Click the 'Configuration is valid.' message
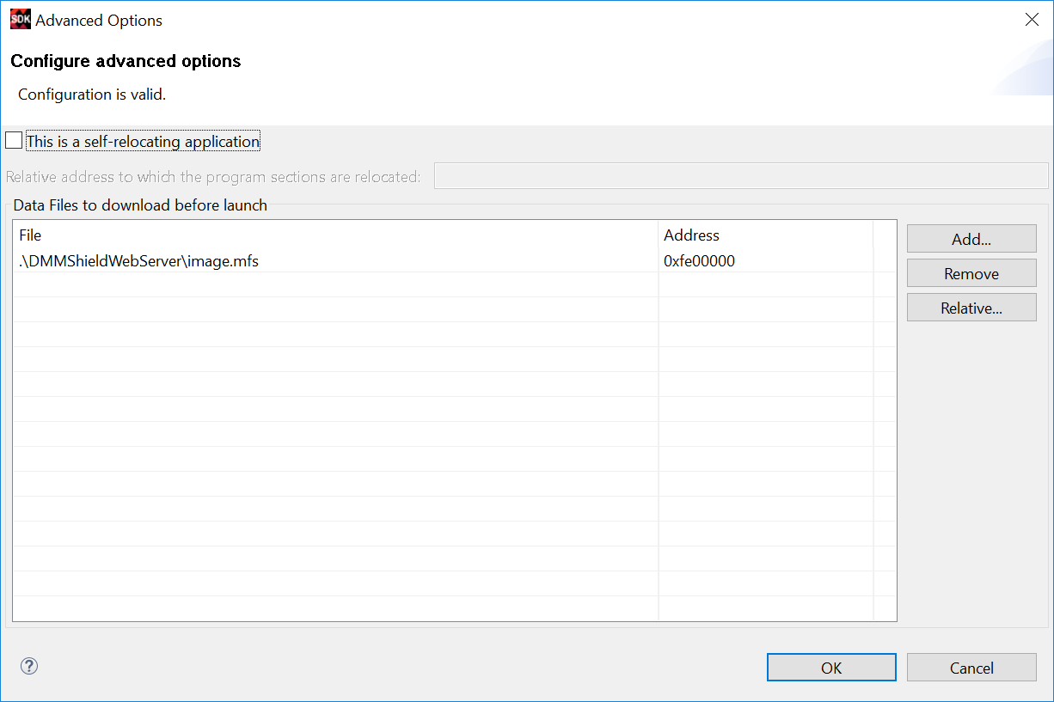 coord(92,95)
